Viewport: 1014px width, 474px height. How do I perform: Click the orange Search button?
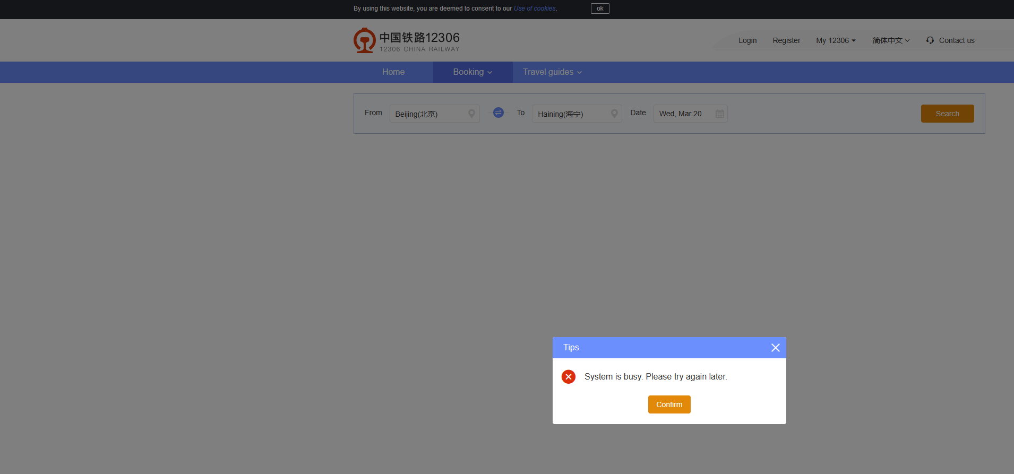pyautogui.click(x=948, y=114)
